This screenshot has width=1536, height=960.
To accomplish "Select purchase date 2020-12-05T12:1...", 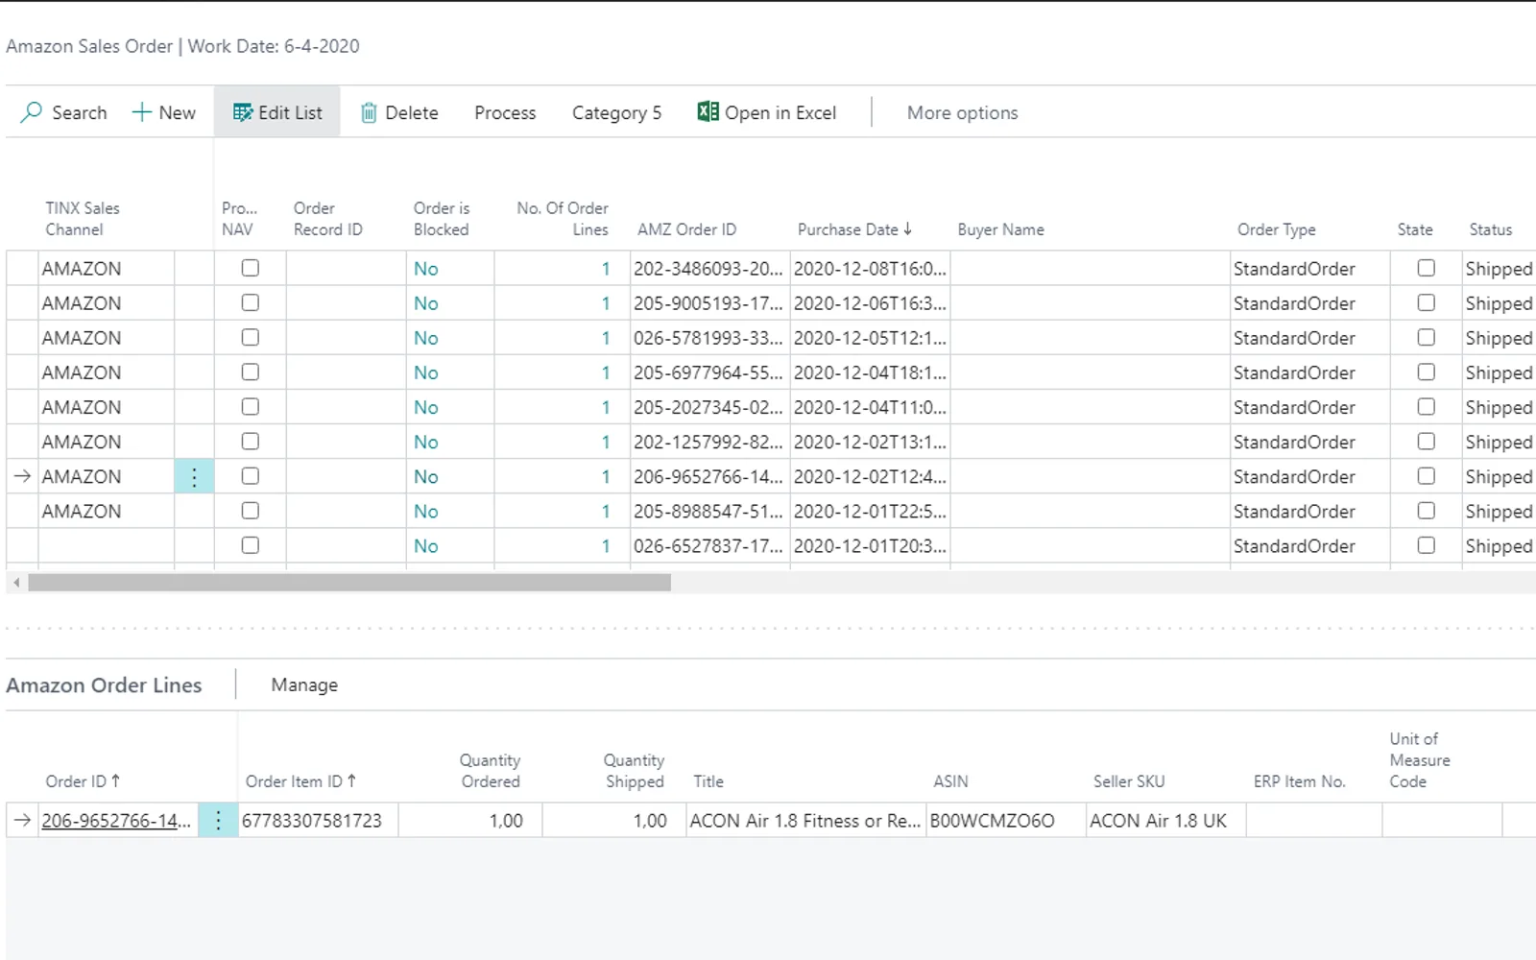I will (x=870, y=338).
